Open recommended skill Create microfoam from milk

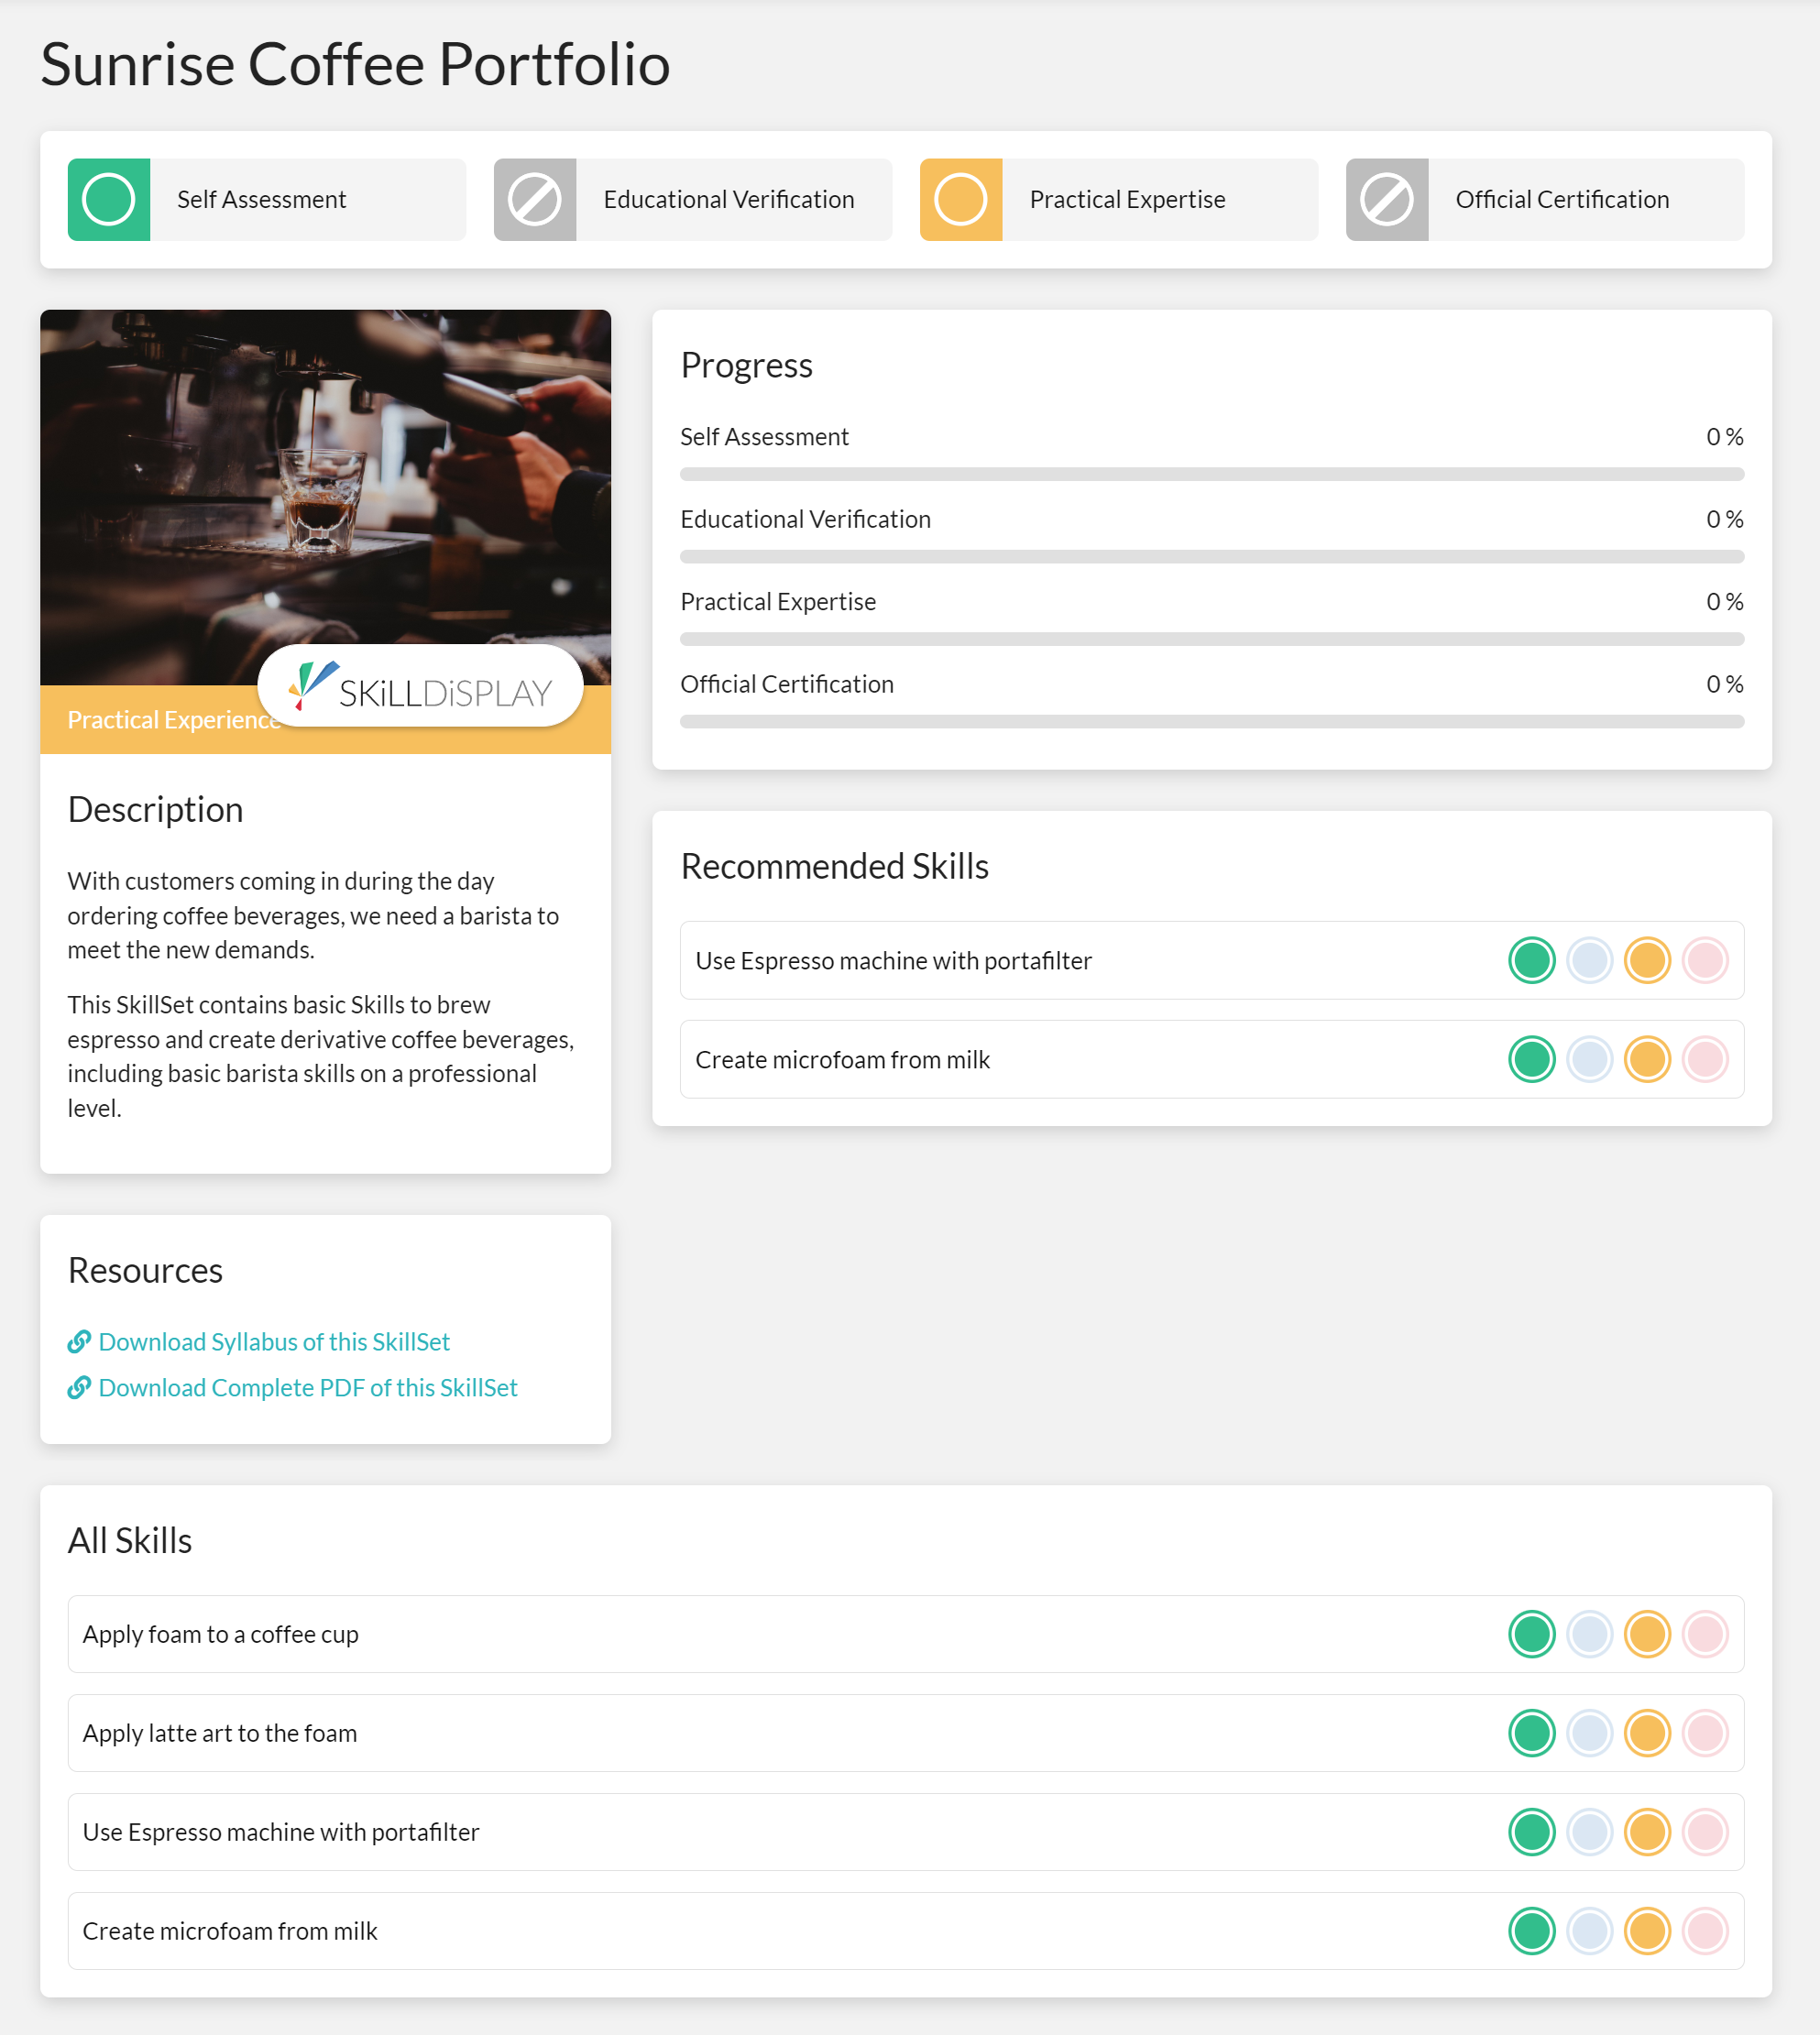(x=1212, y=1059)
